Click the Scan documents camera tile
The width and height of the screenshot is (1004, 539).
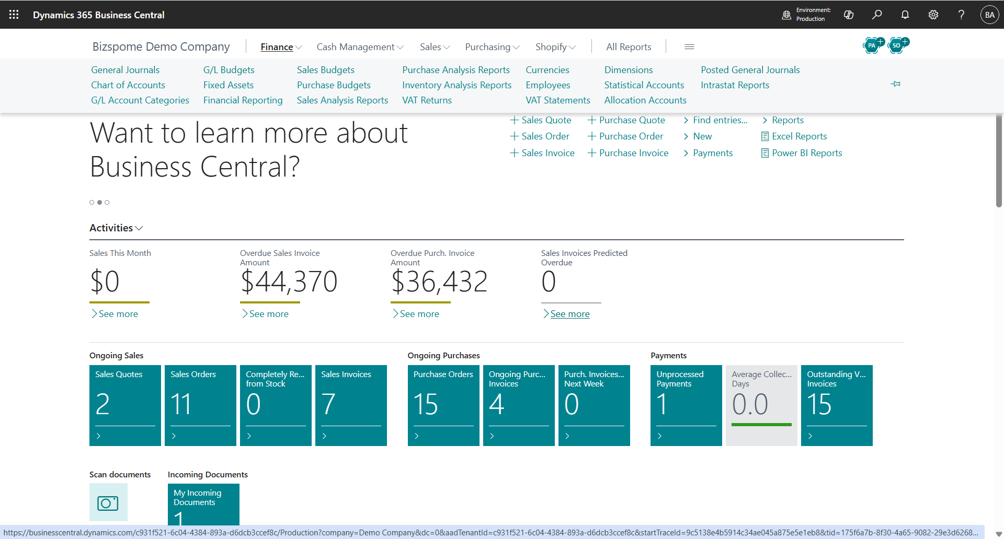tap(108, 502)
